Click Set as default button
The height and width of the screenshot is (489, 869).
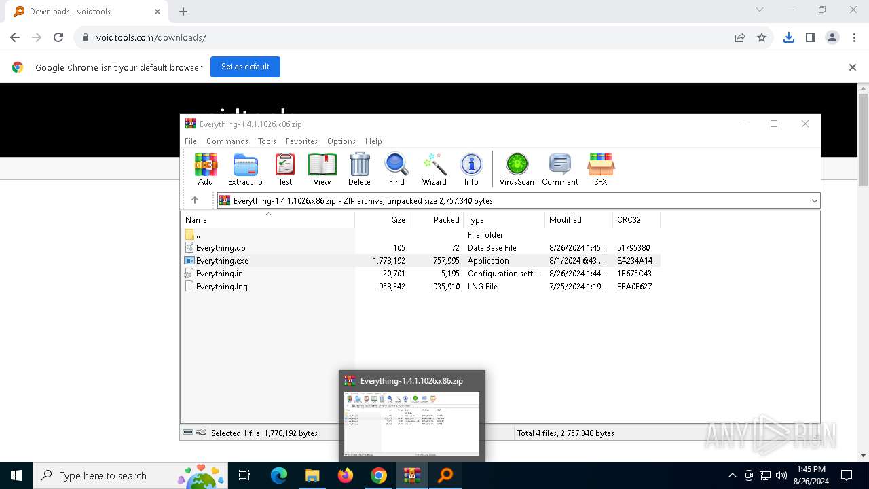point(245,67)
